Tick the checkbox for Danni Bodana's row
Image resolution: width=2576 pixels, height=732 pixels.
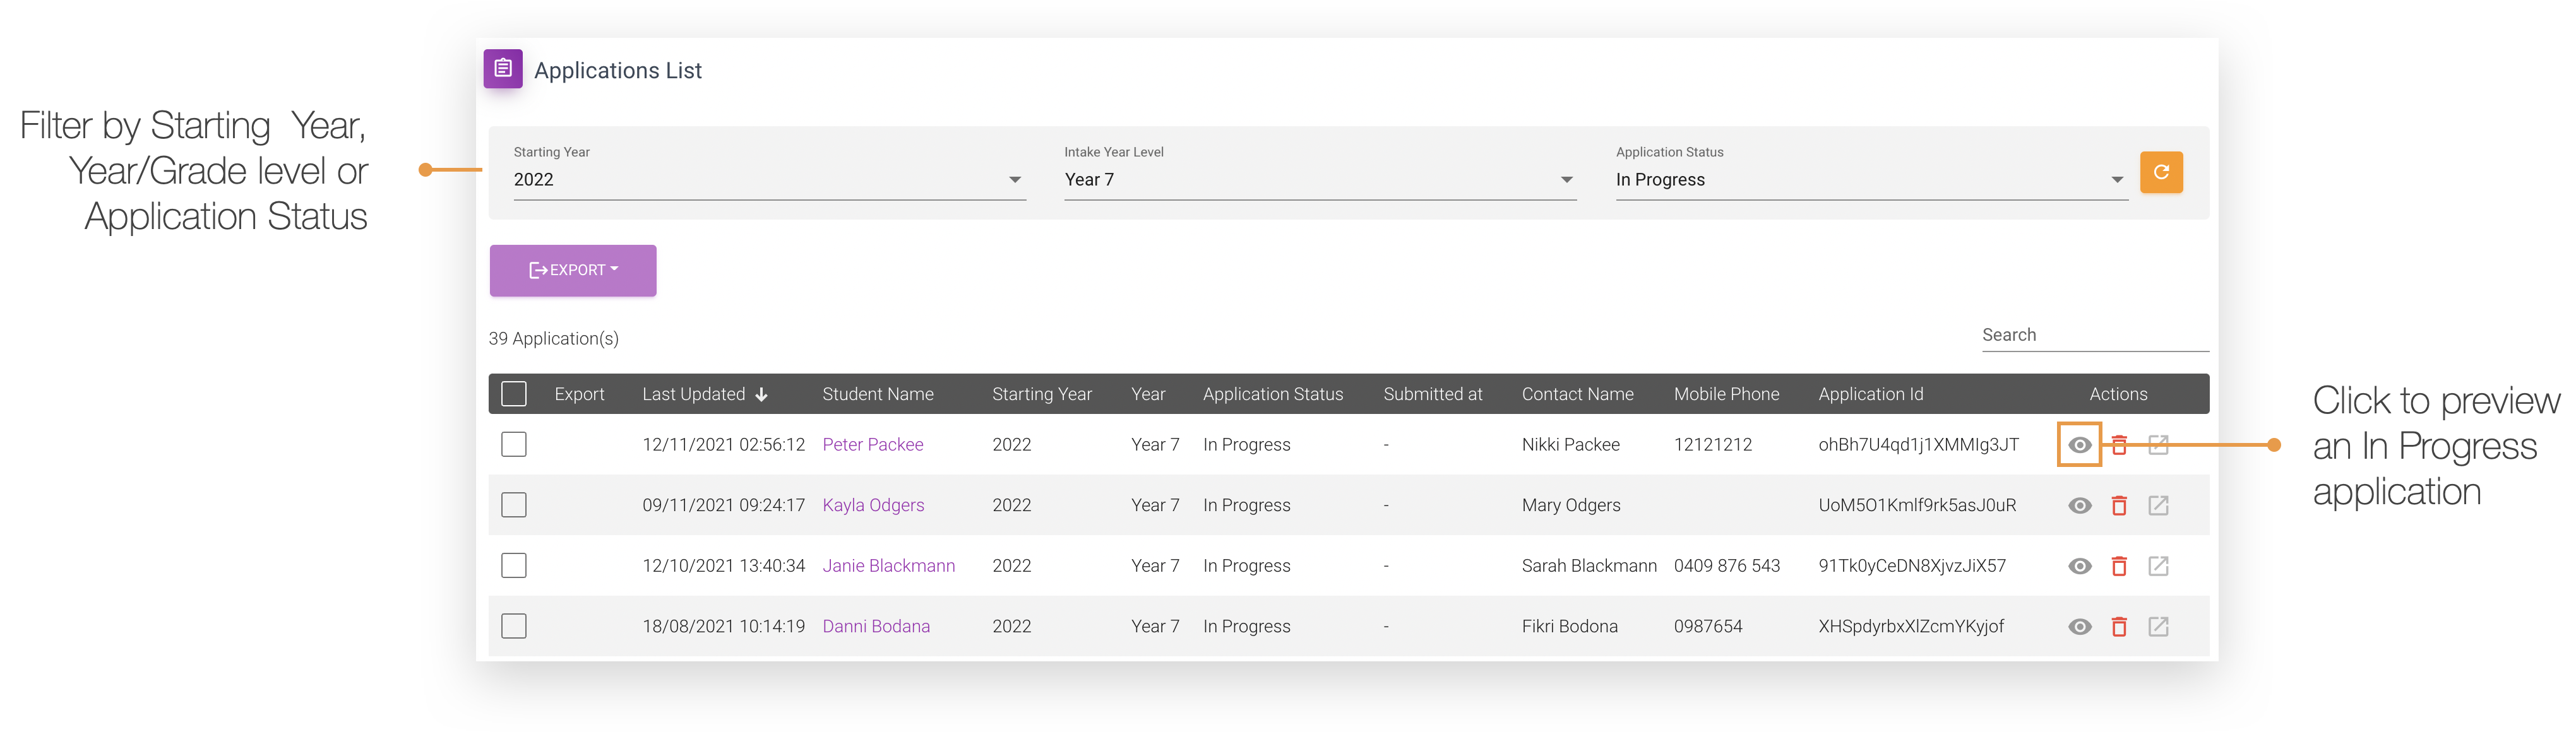(514, 626)
